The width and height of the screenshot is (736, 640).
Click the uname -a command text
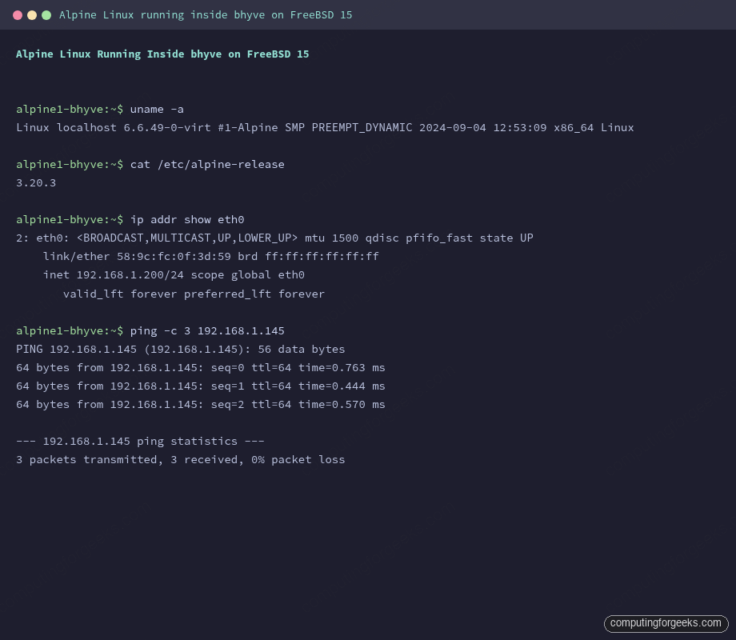(158, 109)
